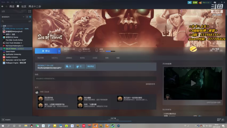Open the 社区 community tab

tap(24, 6)
